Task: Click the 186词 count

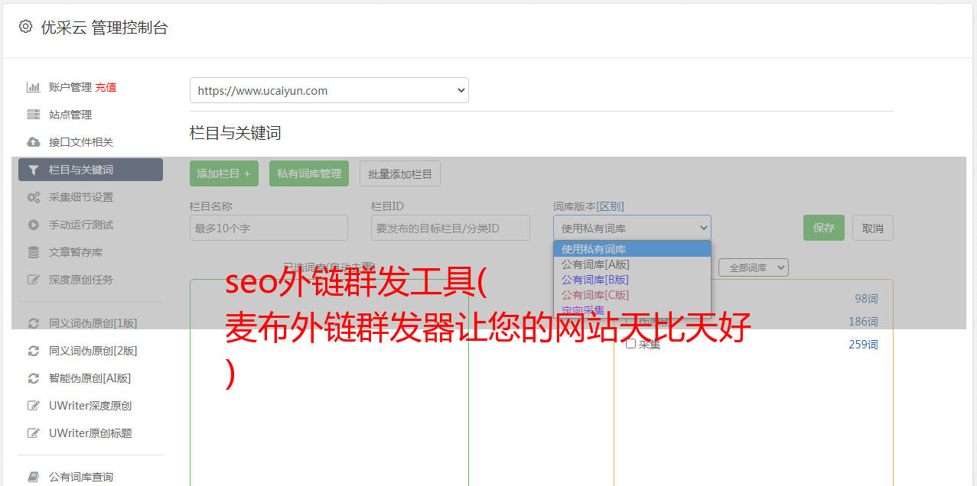Action: point(863,322)
